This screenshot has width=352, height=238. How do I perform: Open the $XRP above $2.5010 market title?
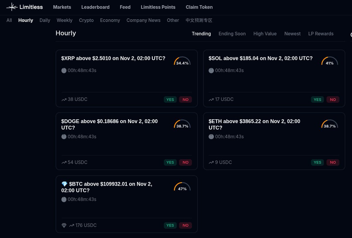(113, 58)
